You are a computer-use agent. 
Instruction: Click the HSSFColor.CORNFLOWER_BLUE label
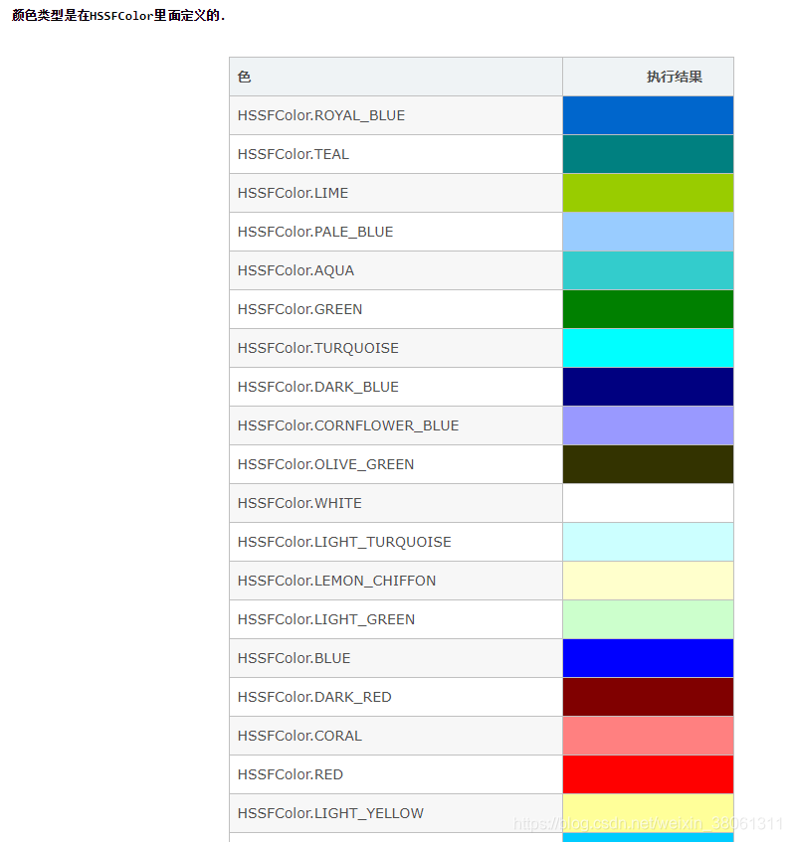pos(348,425)
